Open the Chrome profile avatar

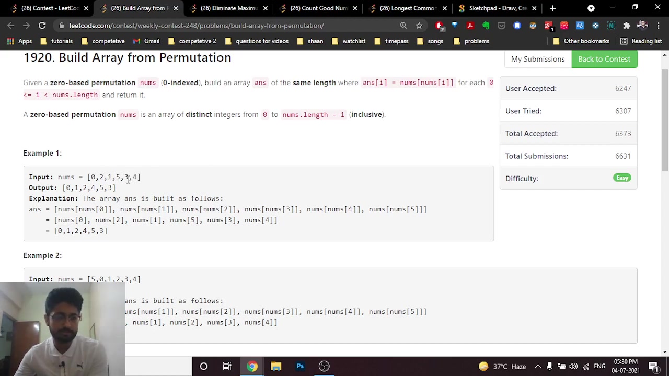[642, 25]
